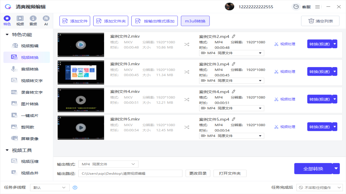Expand convert mode arrow for 案例文件3.mkv
Viewport: 346px width, 194px height.
(x=335, y=71)
